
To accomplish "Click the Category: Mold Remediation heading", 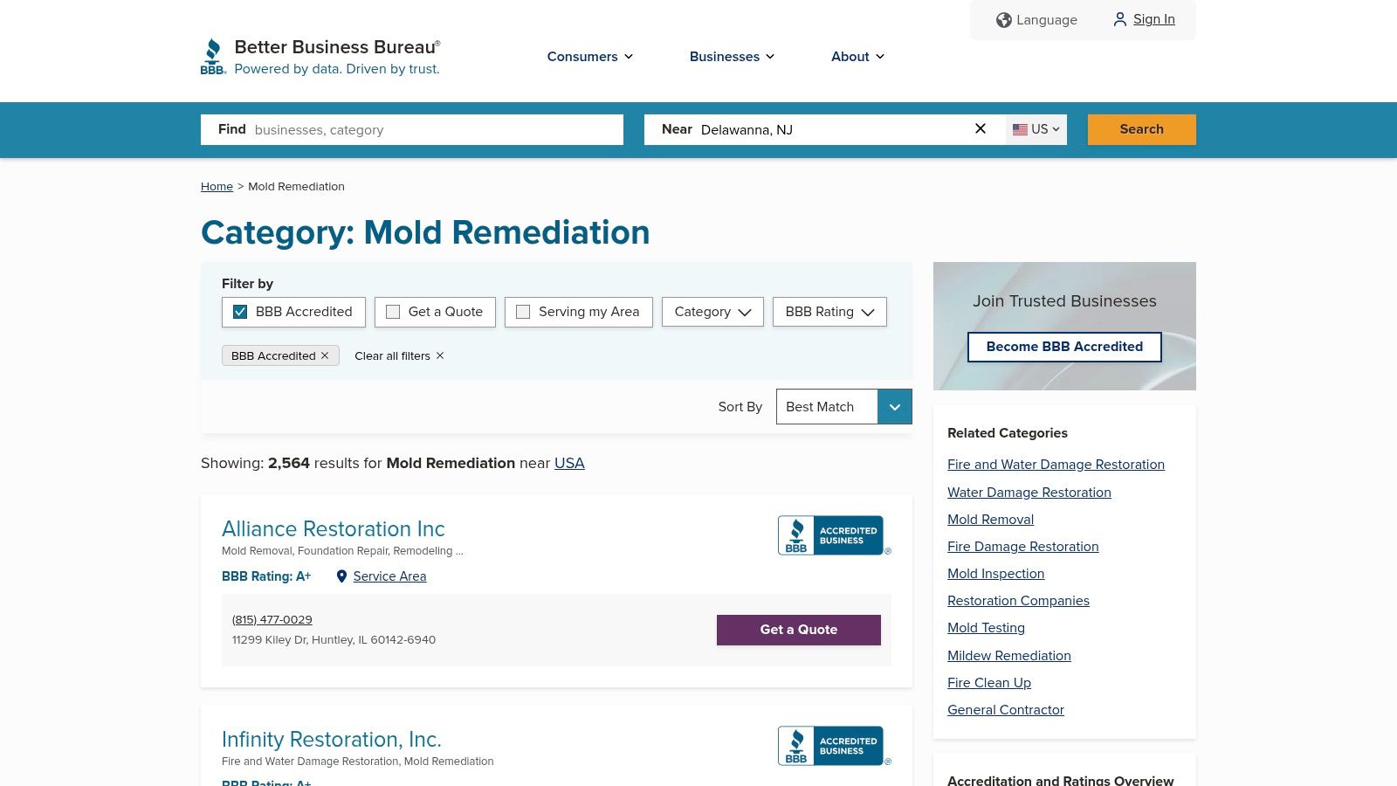I will (x=425, y=233).
